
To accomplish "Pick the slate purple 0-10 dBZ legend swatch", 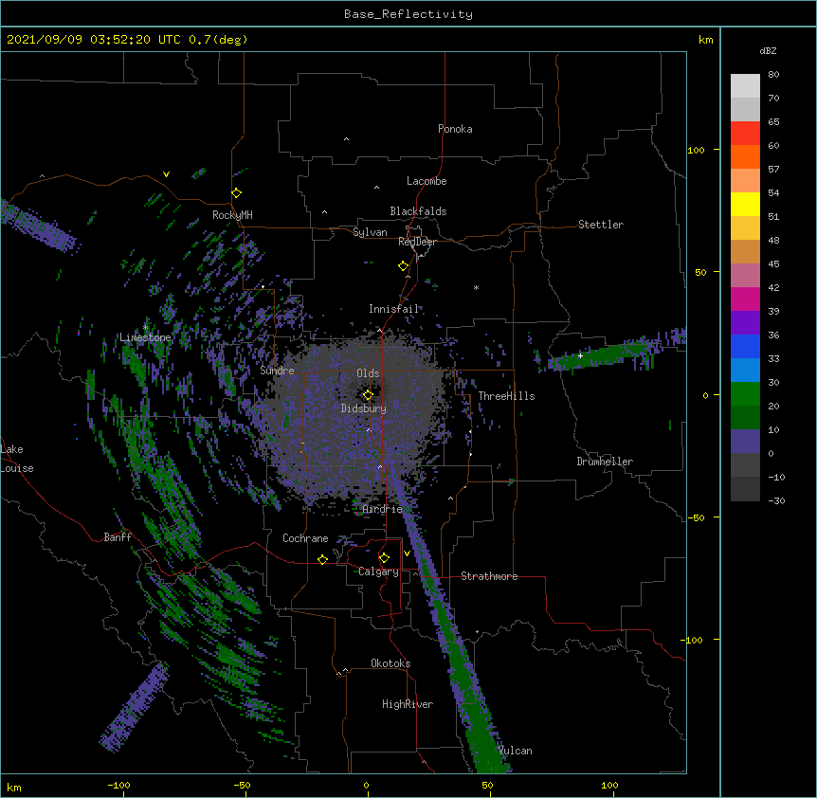I will pos(745,442).
